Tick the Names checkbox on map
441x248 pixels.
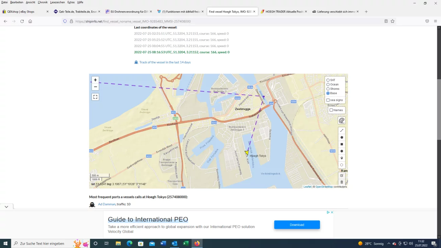pos(331,110)
